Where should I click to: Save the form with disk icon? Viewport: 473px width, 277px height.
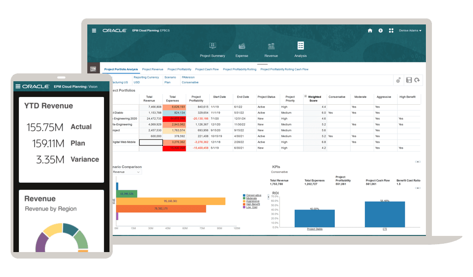point(409,80)
